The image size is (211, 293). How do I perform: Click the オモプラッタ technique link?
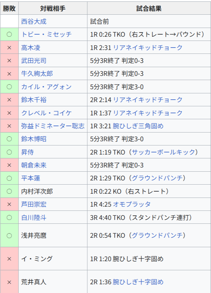[132, 204]
